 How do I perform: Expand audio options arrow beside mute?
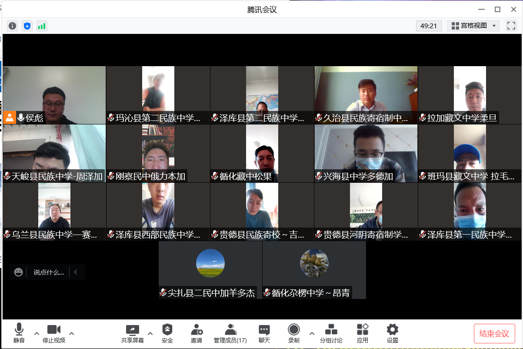tap(37, 334)
